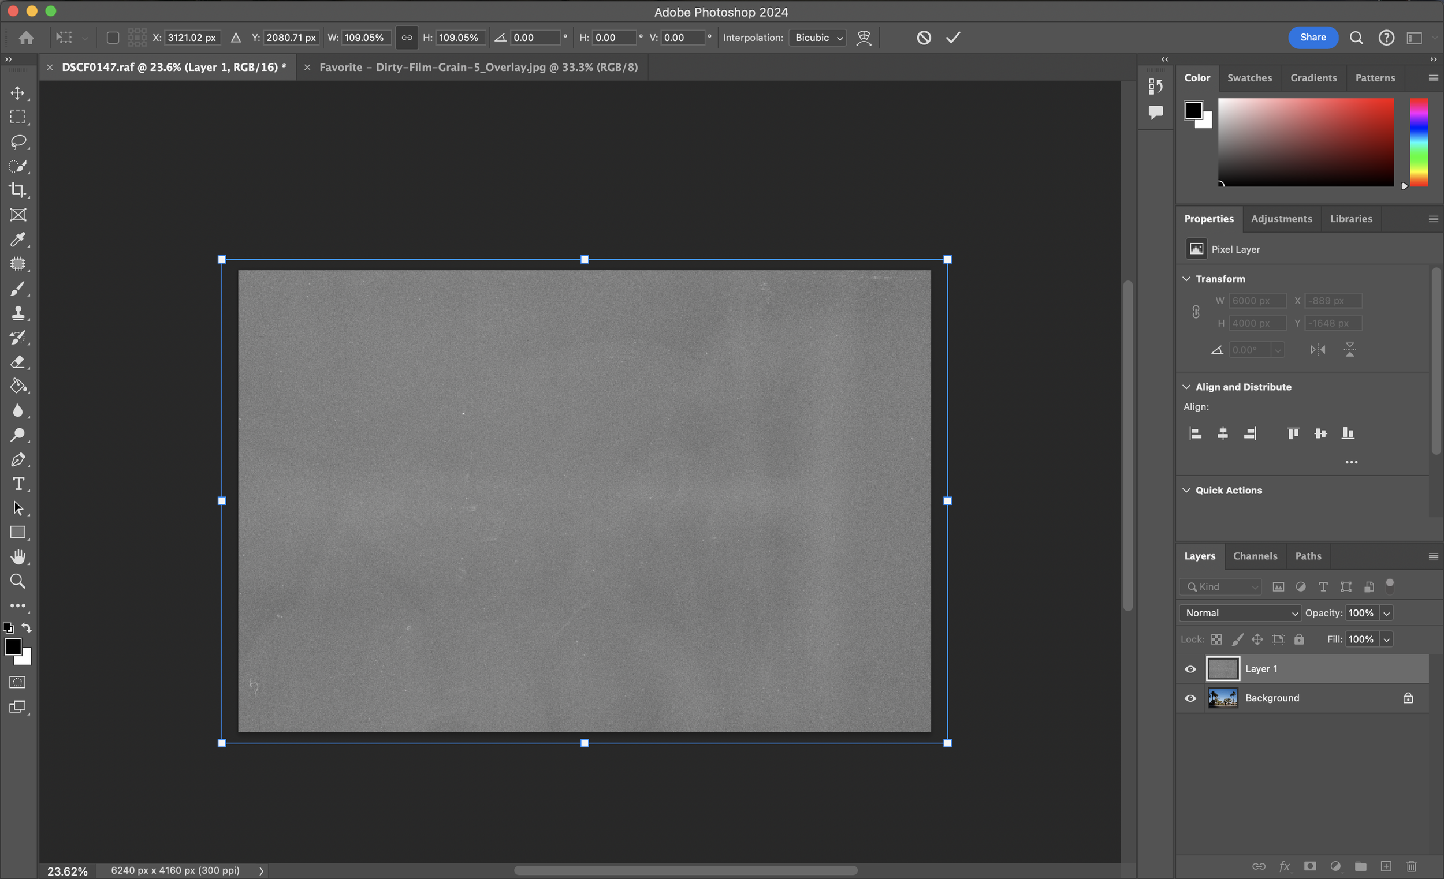1444x879 pixels.
Task: Switch to the Channels tab
Action: (x=1255, y=556)
